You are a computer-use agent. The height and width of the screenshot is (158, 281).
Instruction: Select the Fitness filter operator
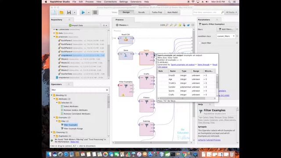point(147,106)
